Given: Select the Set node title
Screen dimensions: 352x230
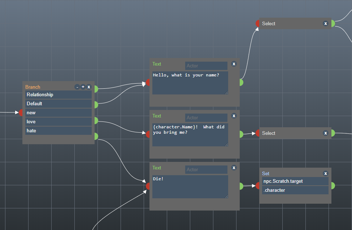Looking at the screenshot, I should pyautogui.click(x=266, y=173).
